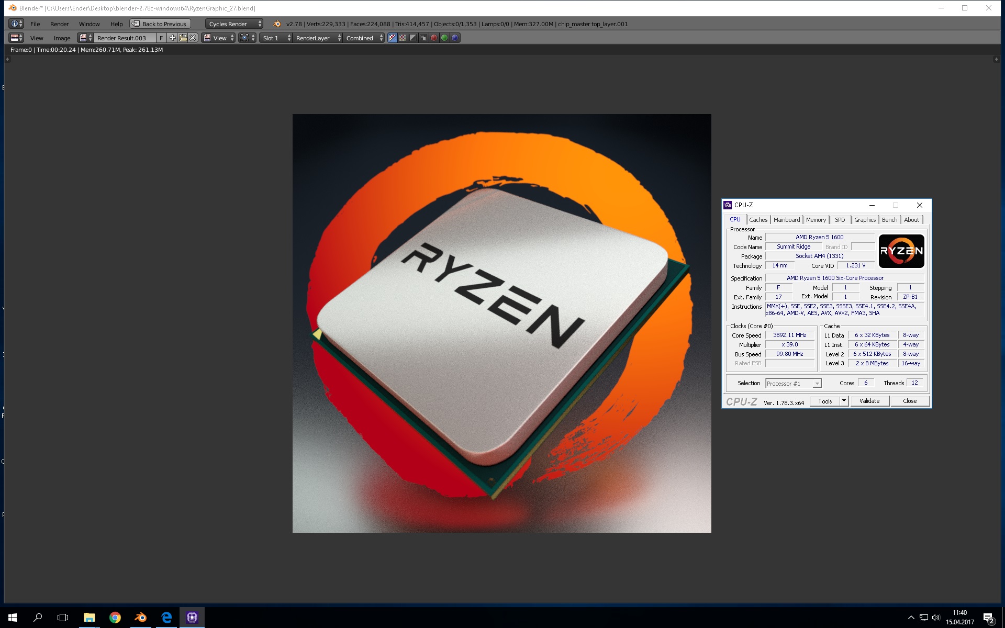Show only the Red channel
The image size is (1005, 628).
pos(434,38)
